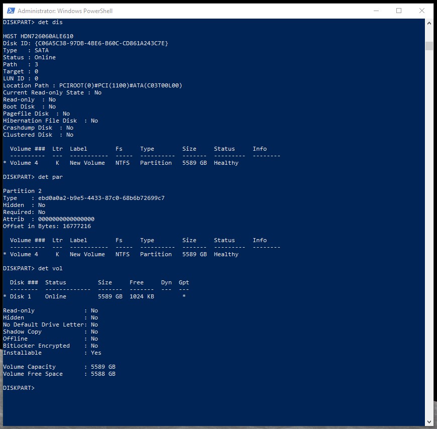Screen dimensions: 437x429
Task: Click the vertical scrollbar thumb
Action: [429, 46]
